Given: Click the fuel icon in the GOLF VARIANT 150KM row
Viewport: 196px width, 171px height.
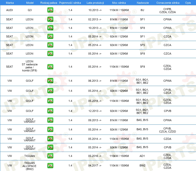Looking at the screenshot, I should pos(50,139).
